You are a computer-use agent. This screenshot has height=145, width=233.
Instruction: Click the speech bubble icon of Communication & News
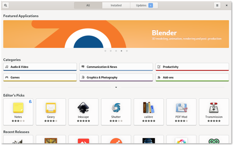click(83, 67)
